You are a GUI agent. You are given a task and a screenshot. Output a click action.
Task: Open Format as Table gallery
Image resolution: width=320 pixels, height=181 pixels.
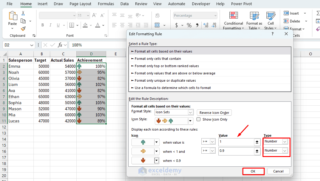[x=254, y=20]
